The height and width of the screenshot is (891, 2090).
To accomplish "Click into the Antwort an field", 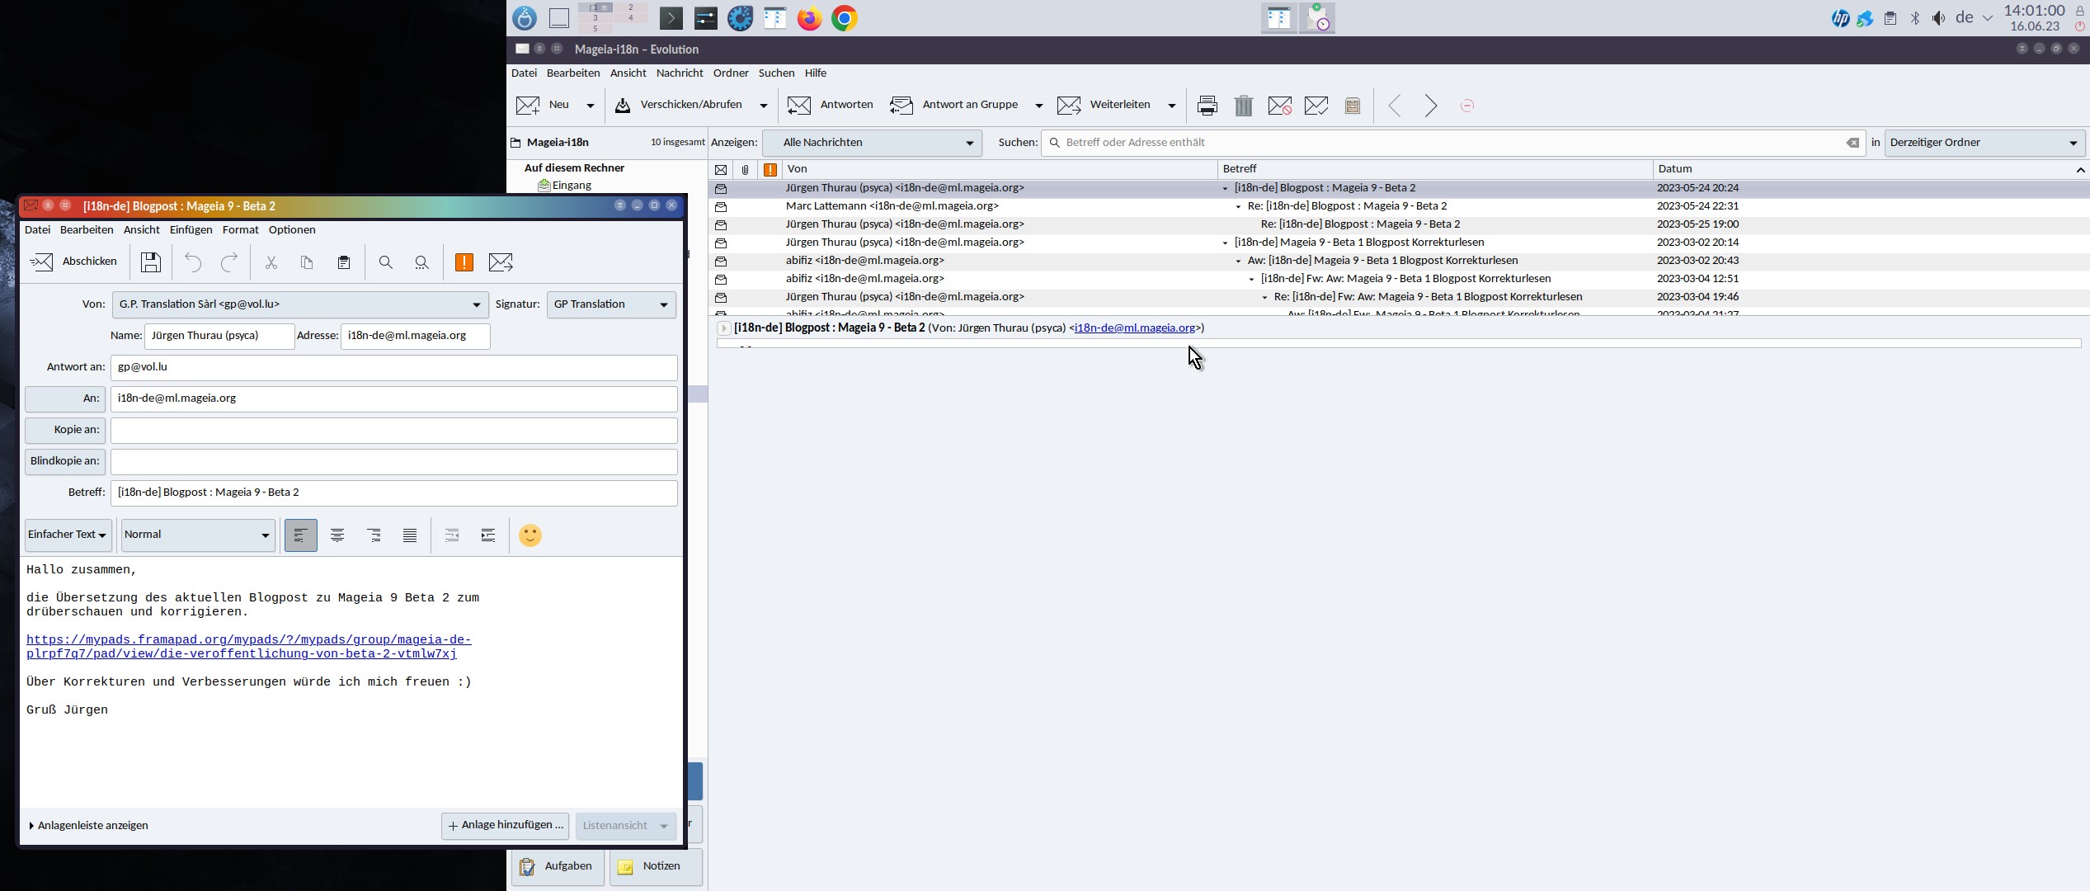I will click(394, 367).
